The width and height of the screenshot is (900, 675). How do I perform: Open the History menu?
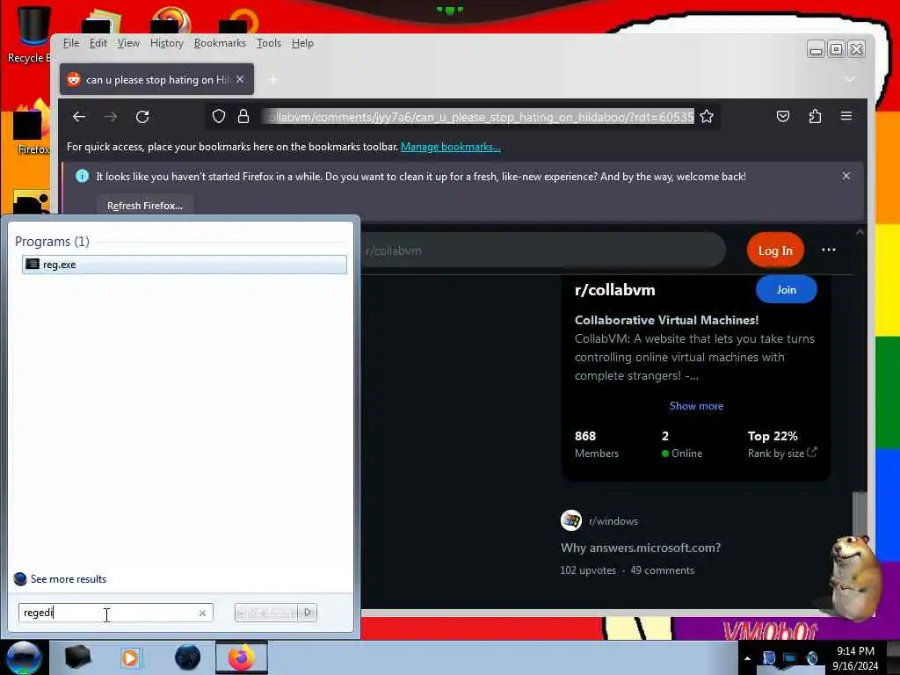[166, 43]
